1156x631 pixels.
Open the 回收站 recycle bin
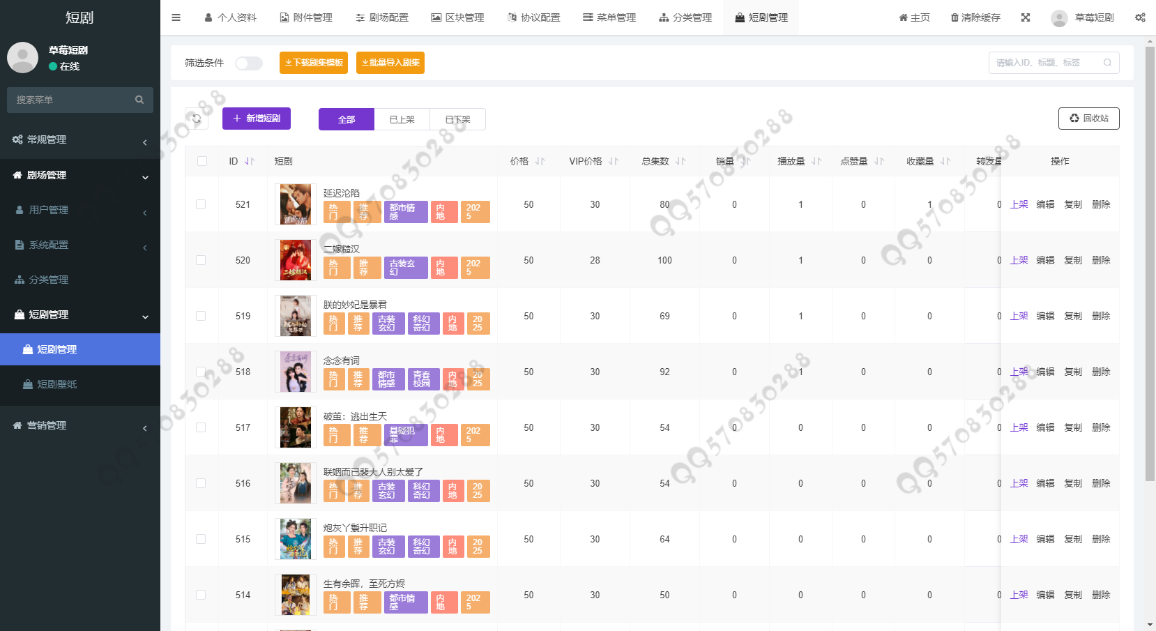tap(1088, 119)
